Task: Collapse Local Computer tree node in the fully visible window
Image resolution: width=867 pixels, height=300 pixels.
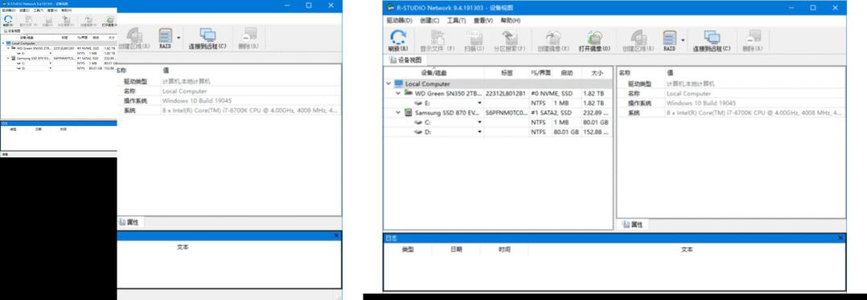Action: [x=388, y=83]
